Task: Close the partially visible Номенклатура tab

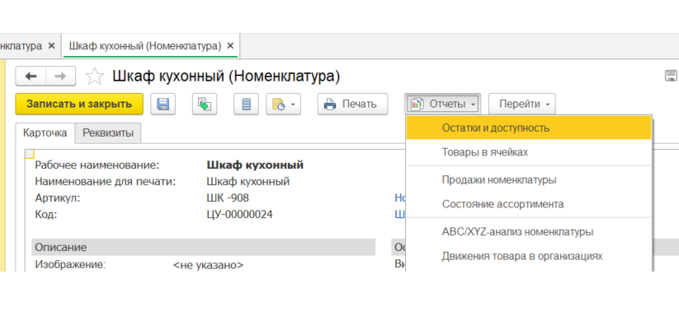Action: tap(51, 46)
